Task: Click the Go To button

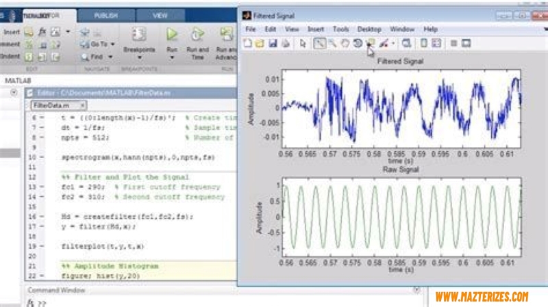Action: (x=94, y=44)
